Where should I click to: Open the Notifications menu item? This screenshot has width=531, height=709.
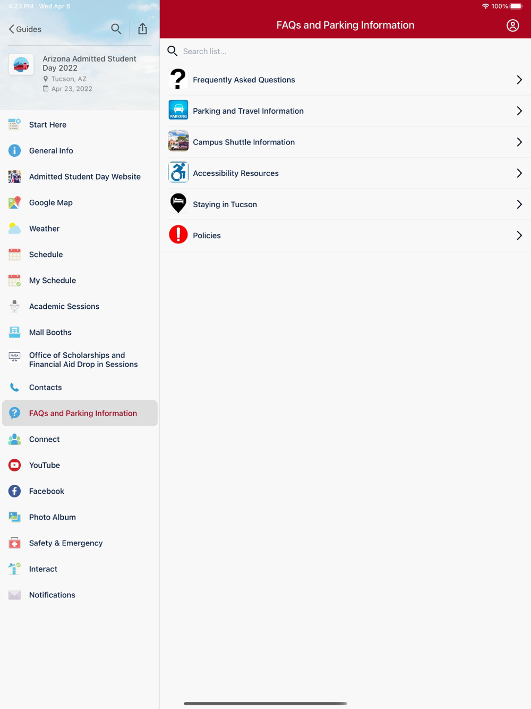80,595
